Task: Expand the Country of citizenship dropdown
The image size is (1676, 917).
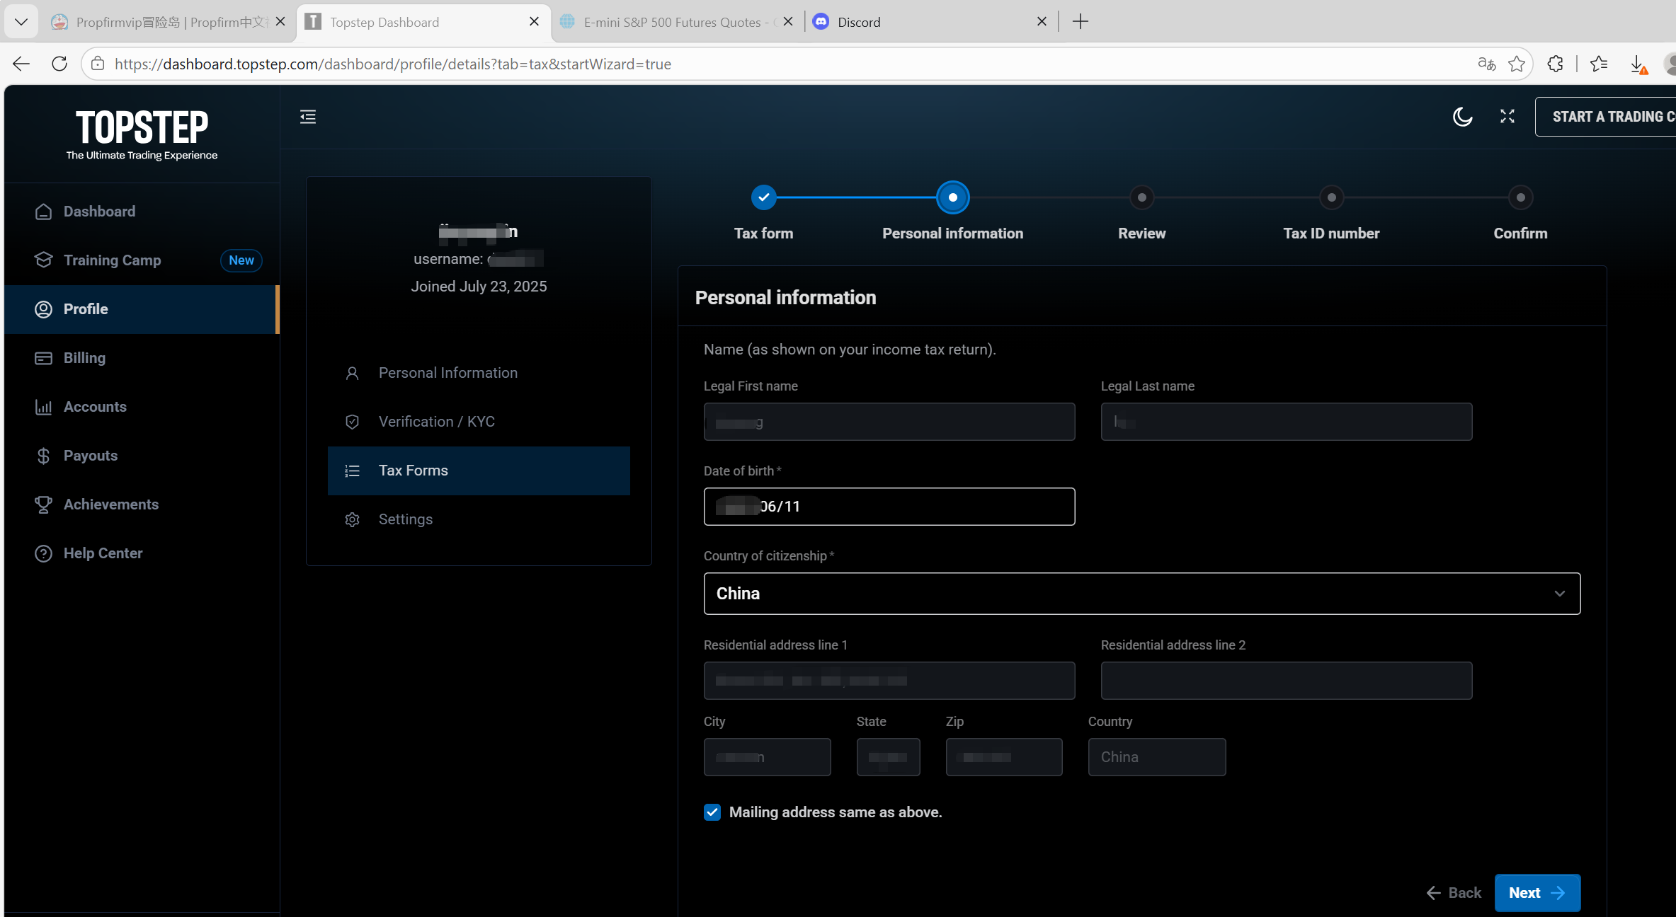Action: [x=1142, y=594]
